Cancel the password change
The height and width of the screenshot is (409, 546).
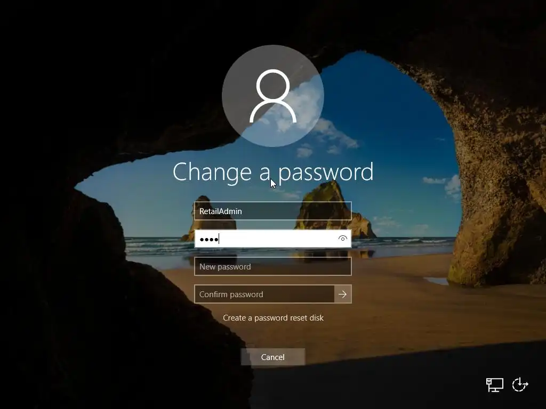[273, 357]
